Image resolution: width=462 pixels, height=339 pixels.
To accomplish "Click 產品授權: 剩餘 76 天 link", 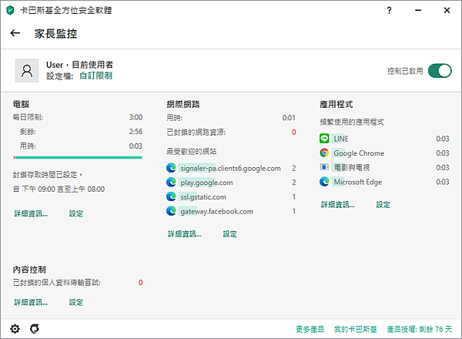I will [420, 329].
